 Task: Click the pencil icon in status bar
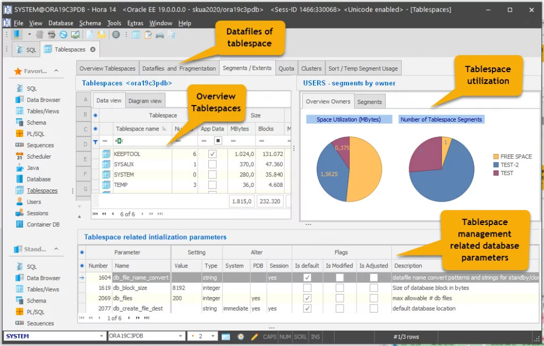[x=254, y=336]
